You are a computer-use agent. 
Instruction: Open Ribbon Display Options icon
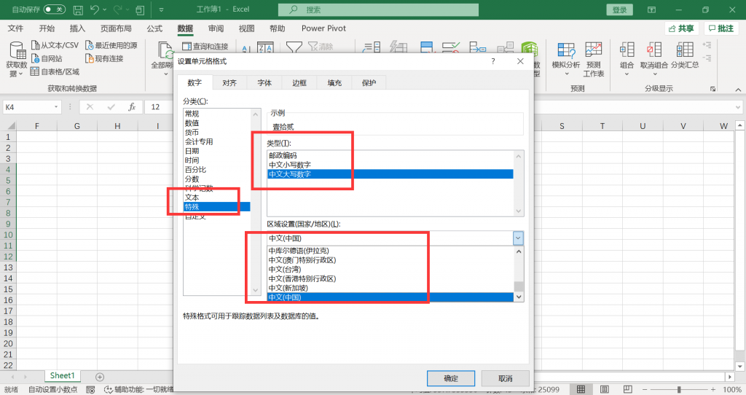(x=651, y=9)
